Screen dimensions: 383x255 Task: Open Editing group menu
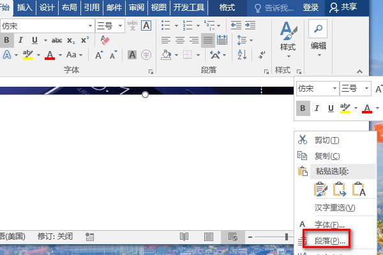tap(319, 38)
